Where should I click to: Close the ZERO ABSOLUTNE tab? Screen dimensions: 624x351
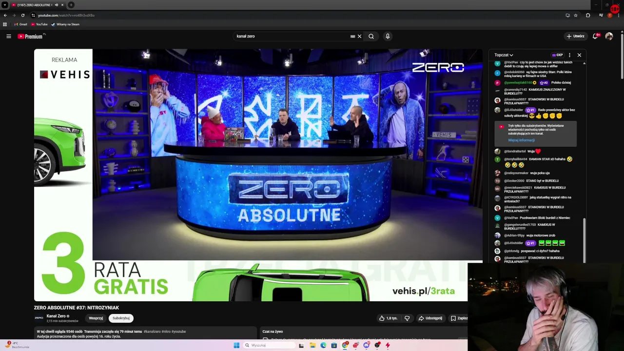(62, 5)
